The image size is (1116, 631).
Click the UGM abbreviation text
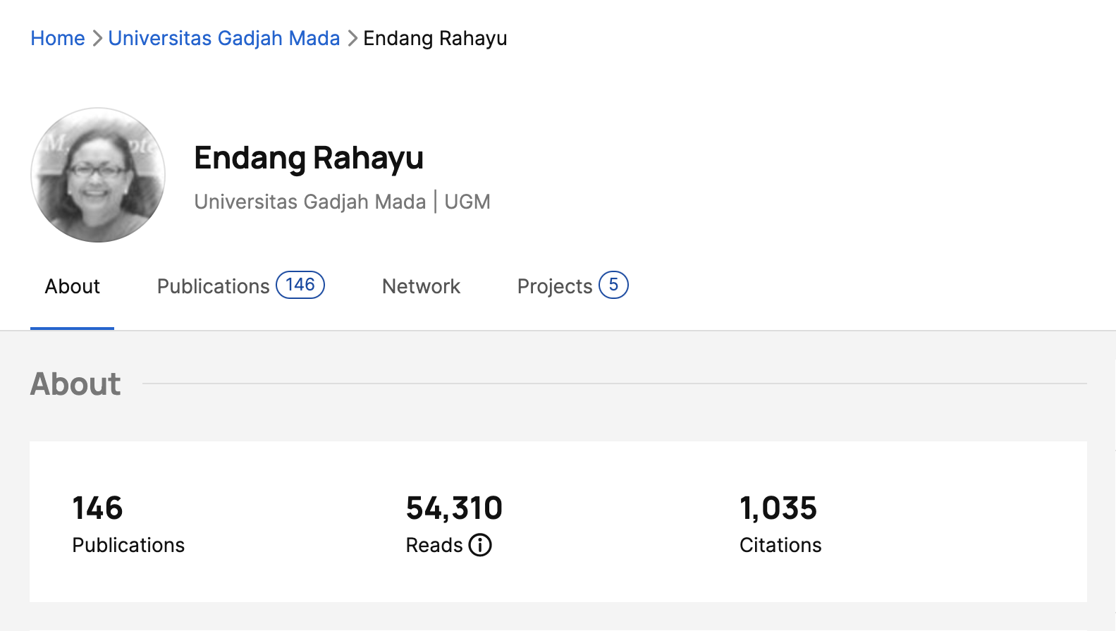pyautogui.click(x=467, y=202)
